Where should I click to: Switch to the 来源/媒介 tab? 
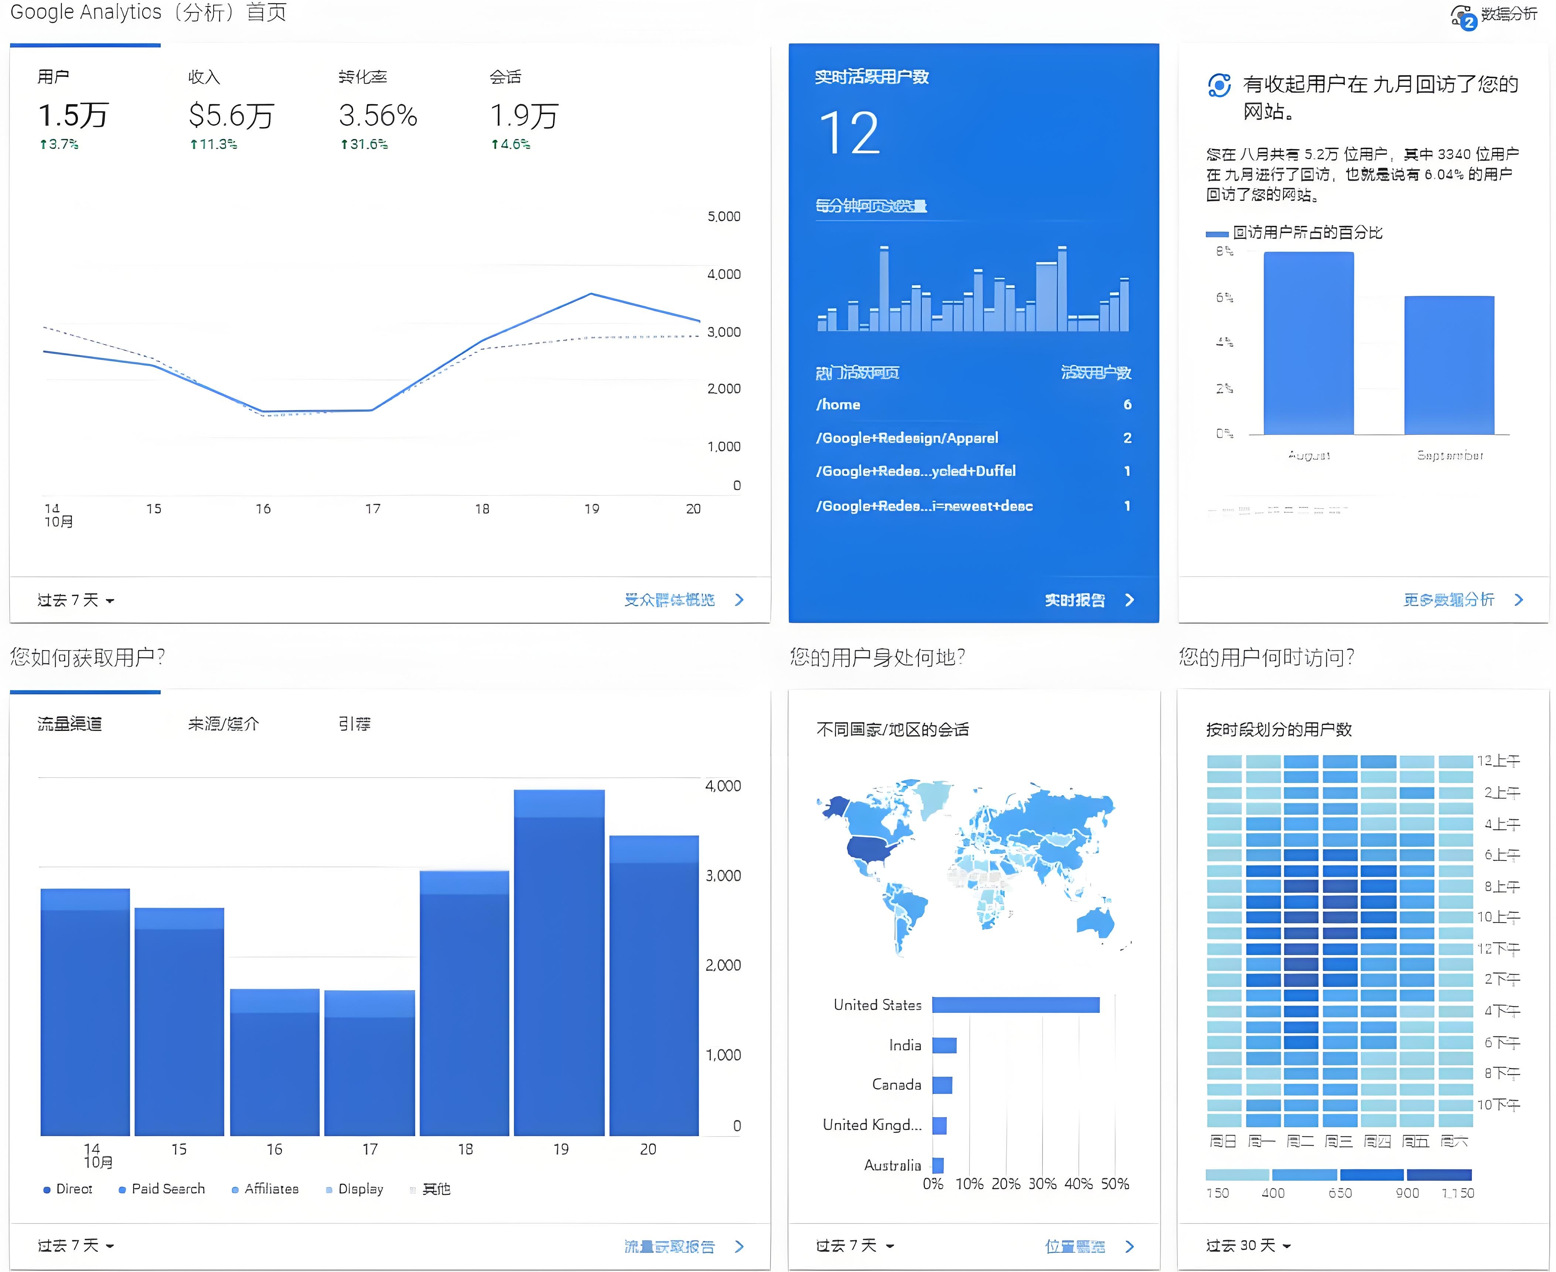pyautogui.click(x=223, y=724)
